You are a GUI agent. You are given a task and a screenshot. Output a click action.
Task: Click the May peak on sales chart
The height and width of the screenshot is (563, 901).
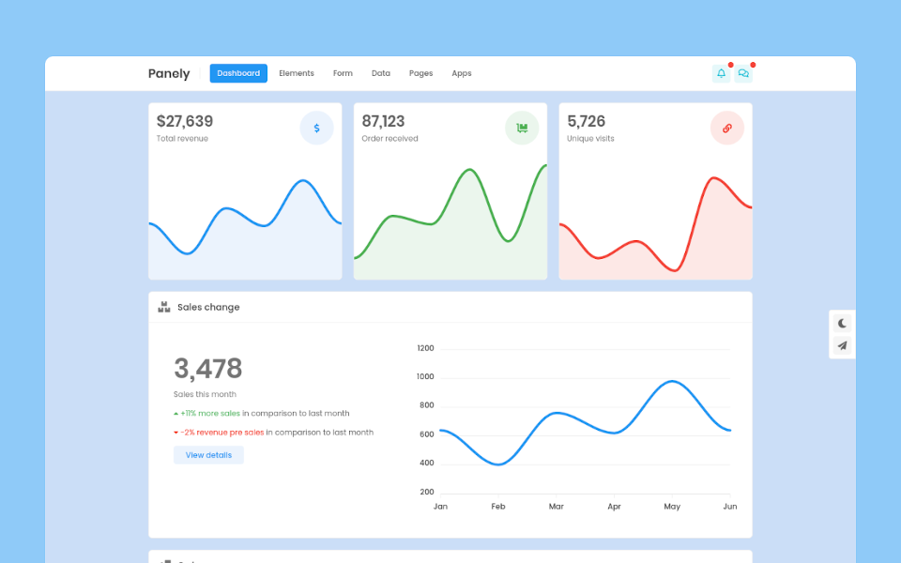click(672, 381)
